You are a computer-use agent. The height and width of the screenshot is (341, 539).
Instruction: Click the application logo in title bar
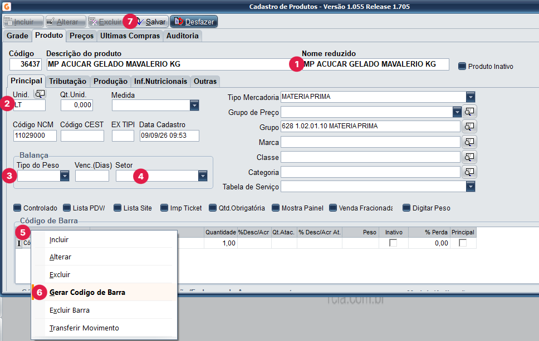(x=6, y=6)
